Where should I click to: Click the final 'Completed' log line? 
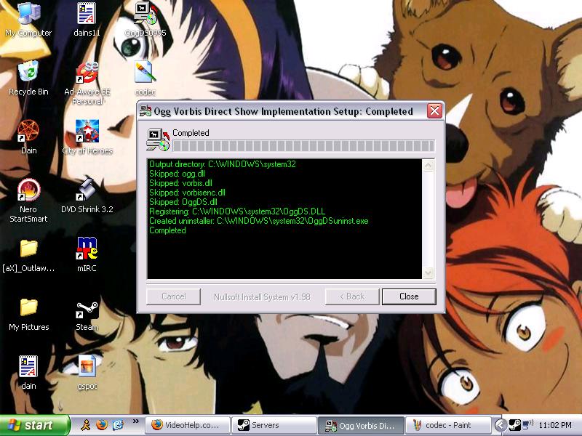click(167, 230)
